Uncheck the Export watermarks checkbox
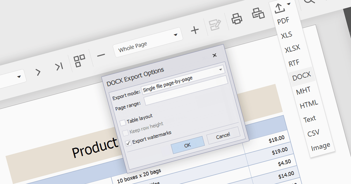 [x=128, y=143]
